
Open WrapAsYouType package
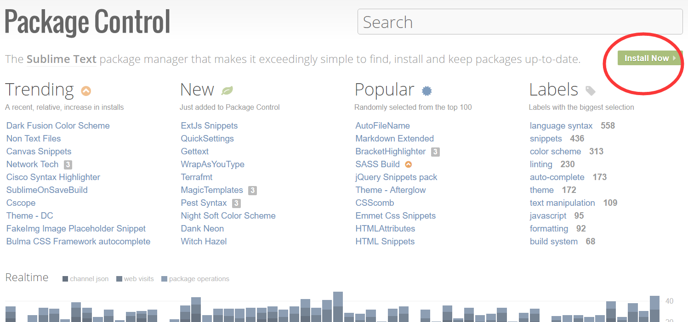pyautogui.click(x=213, y=164)
